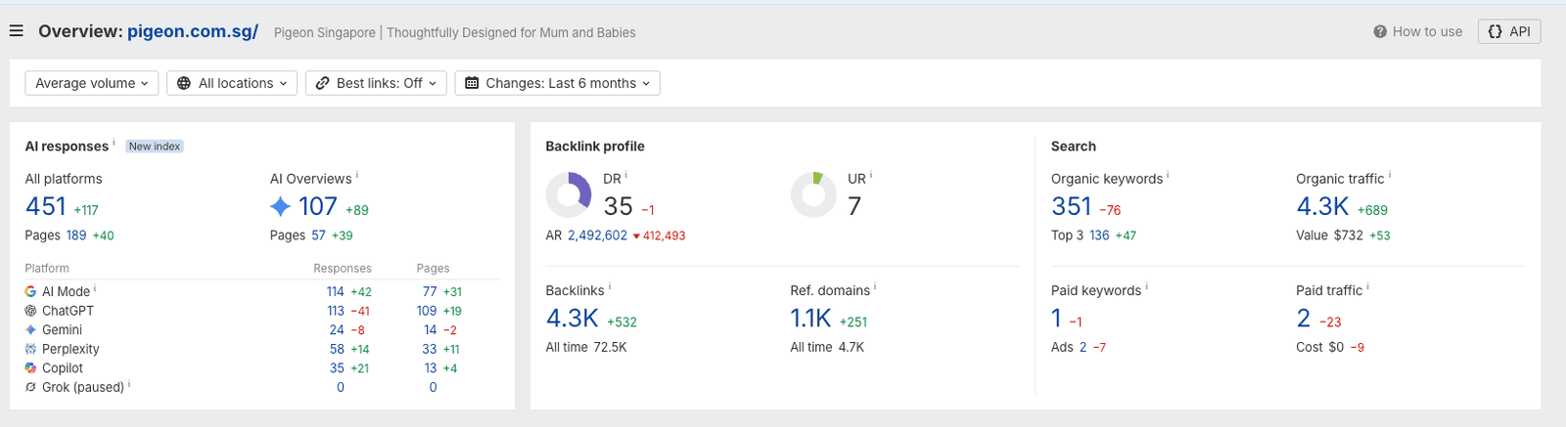Open the All locations dropdown
1566x427 pixels.
[x=232, y=83]
